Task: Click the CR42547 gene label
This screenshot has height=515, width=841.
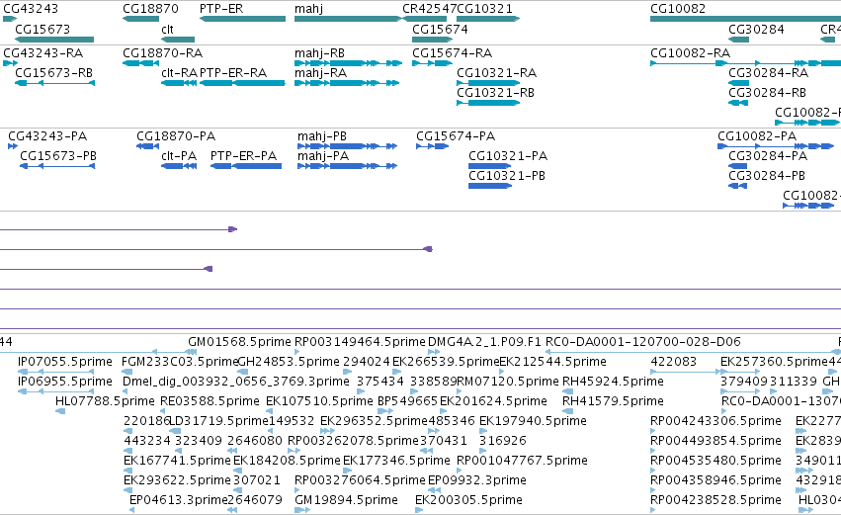Action: click(x=429, y=9)
